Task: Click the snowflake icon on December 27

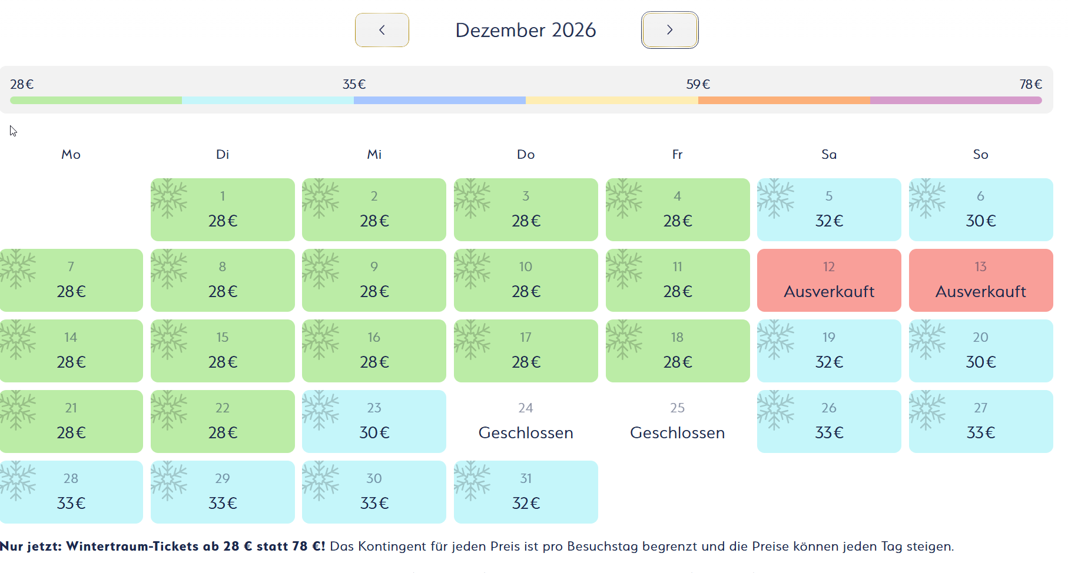Action: [927, 410]
